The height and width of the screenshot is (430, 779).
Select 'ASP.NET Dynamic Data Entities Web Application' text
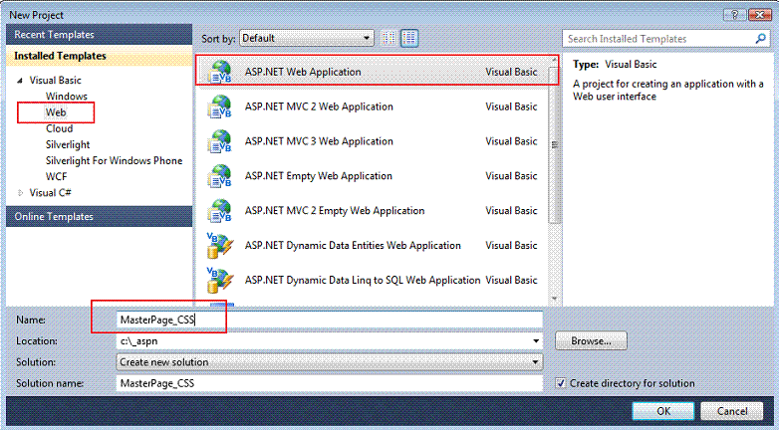[x=353, y=246]
